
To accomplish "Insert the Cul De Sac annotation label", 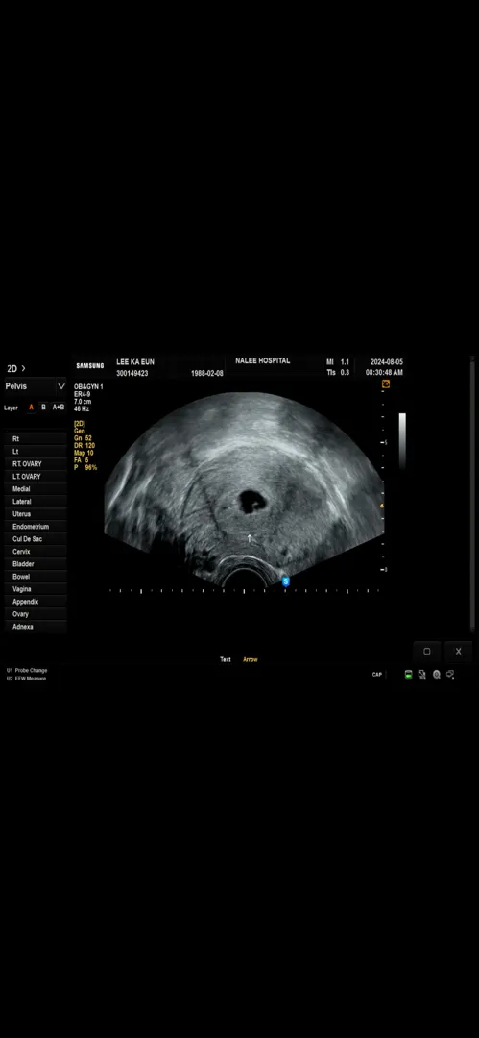I will pos(36,539).
